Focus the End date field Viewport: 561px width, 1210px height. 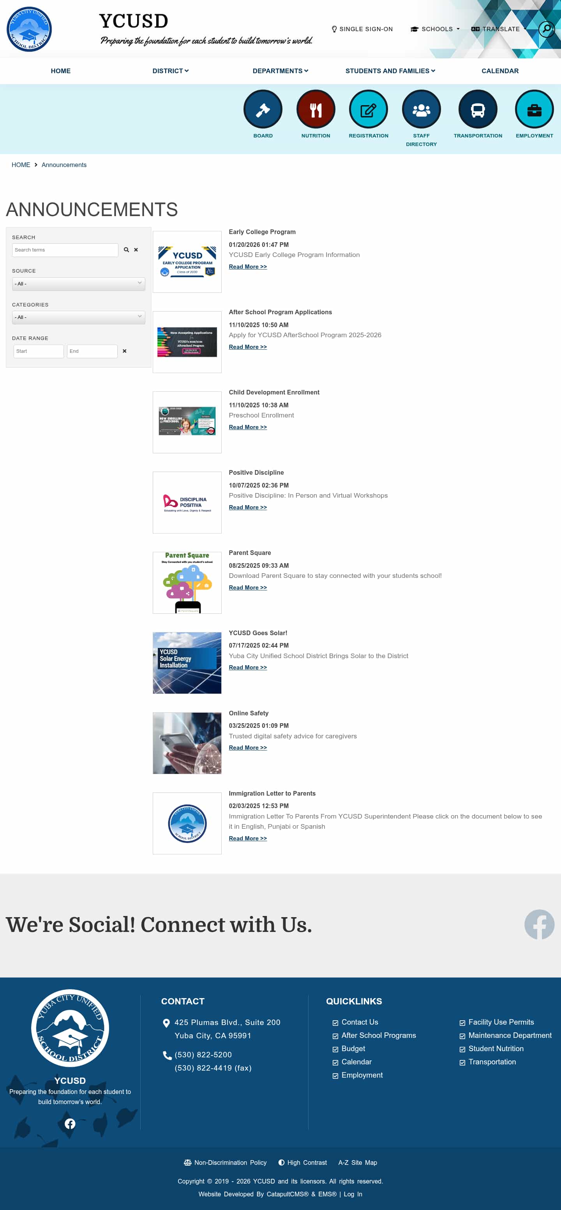click(x=92, y=351)
